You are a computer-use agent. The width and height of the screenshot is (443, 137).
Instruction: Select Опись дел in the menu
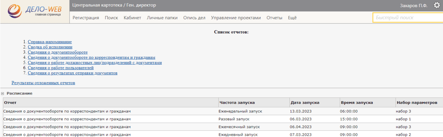194,18
